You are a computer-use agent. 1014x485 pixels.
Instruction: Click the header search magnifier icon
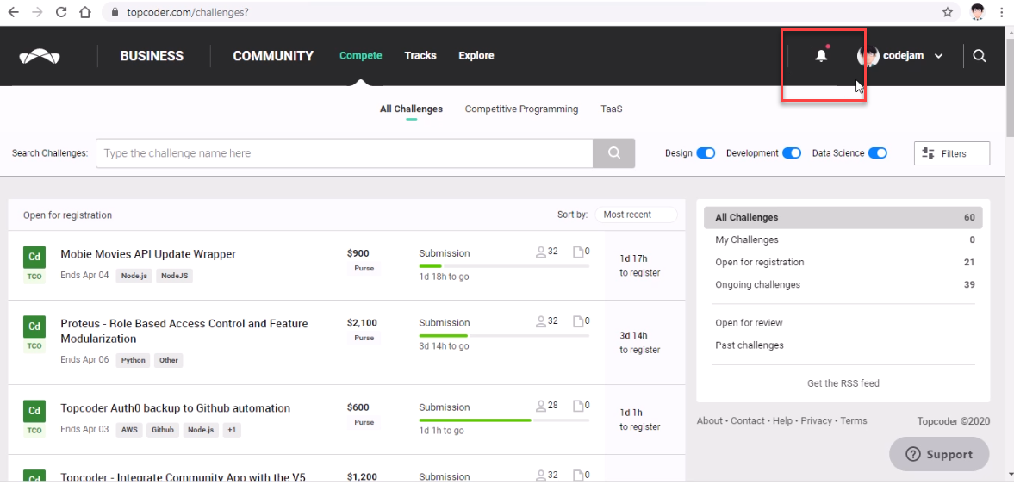979,56
